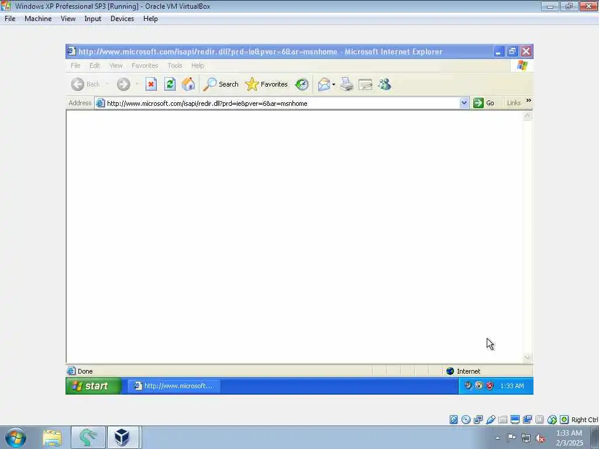Launch Messenger from the IE toolbar

click(385, 84)
